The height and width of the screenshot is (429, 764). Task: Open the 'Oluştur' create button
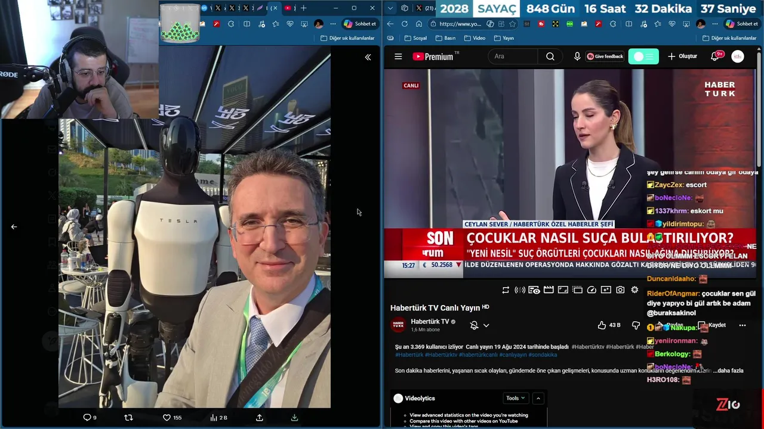(682, 57)
